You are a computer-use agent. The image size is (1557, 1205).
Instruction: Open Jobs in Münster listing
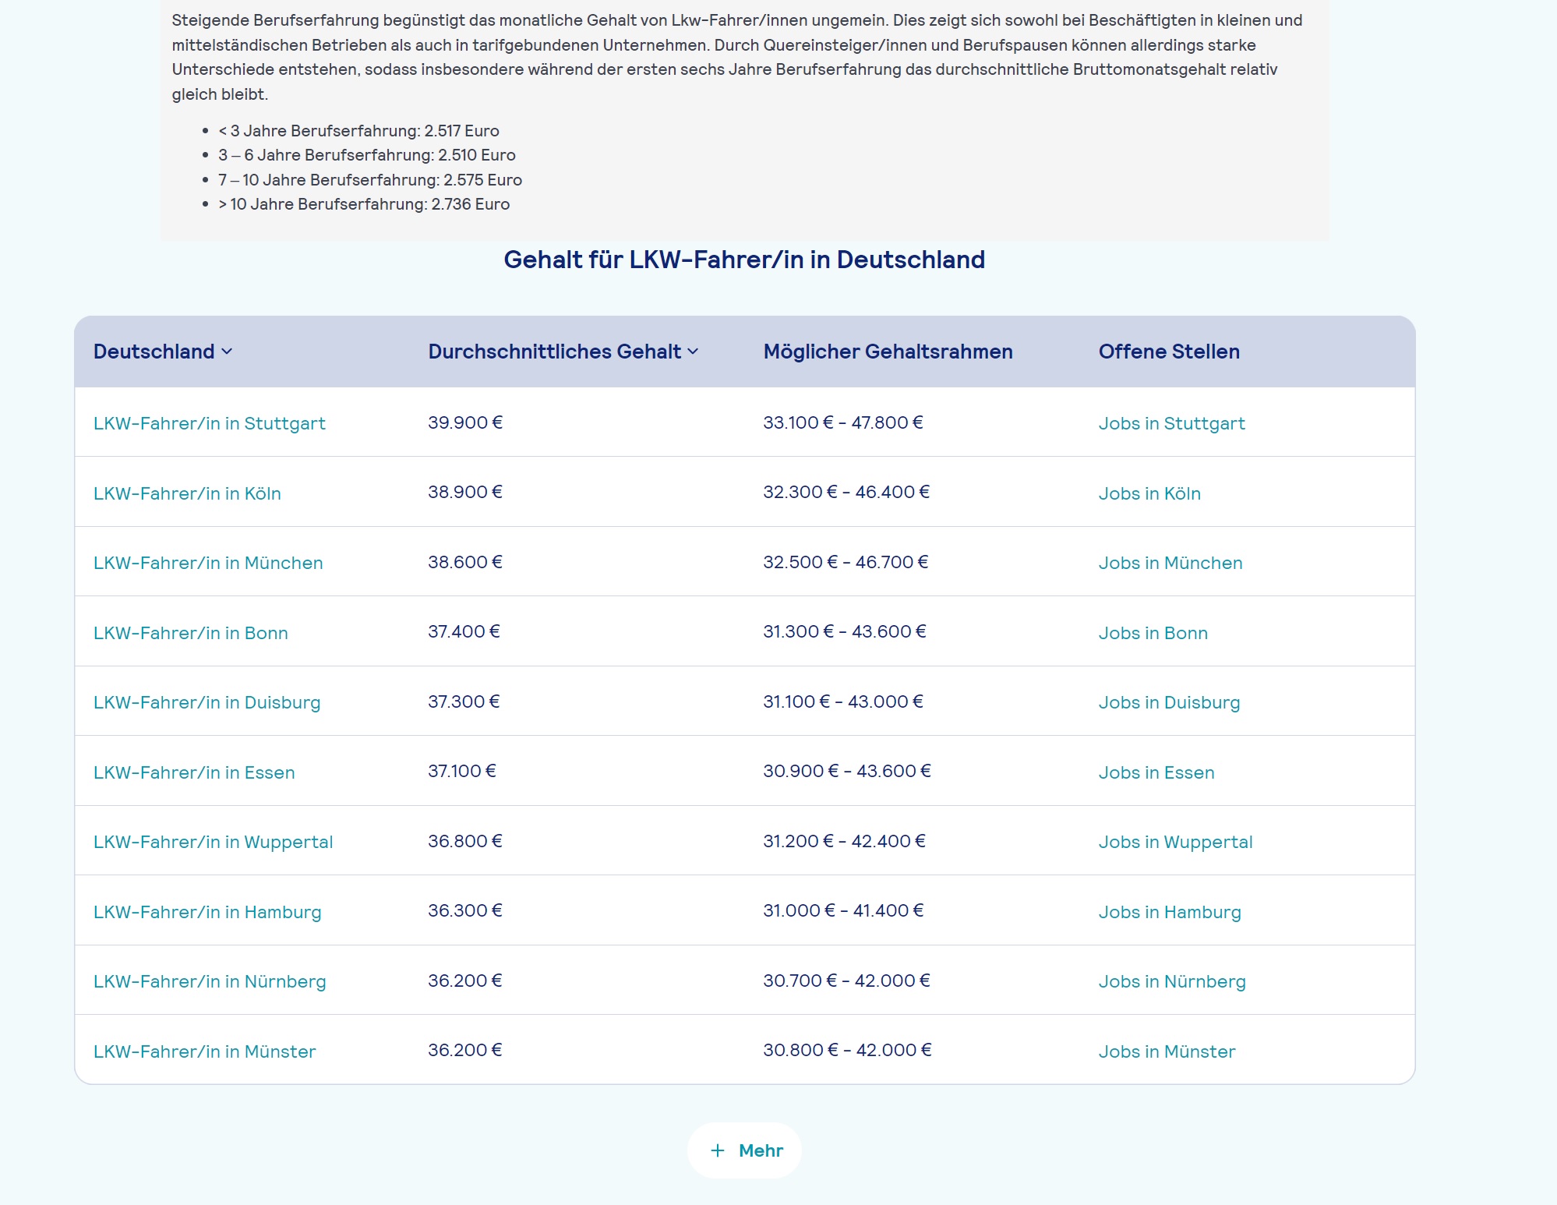tap(1167, 1051)
